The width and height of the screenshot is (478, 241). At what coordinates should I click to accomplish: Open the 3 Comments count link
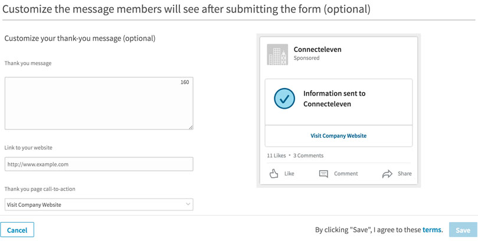pyautogui.click(x=309, y=156)
